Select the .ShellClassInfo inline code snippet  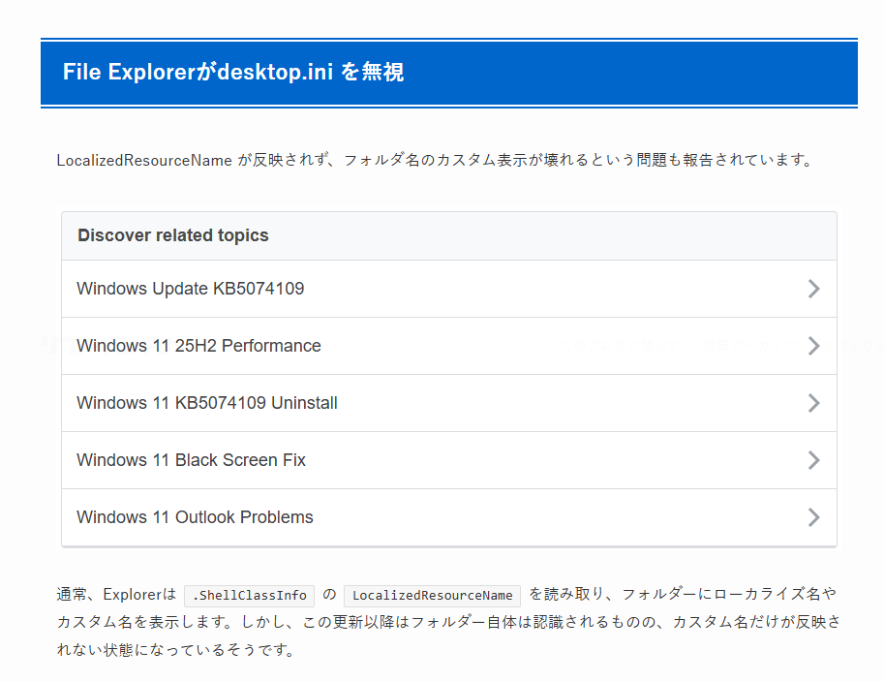coord(250,595)
